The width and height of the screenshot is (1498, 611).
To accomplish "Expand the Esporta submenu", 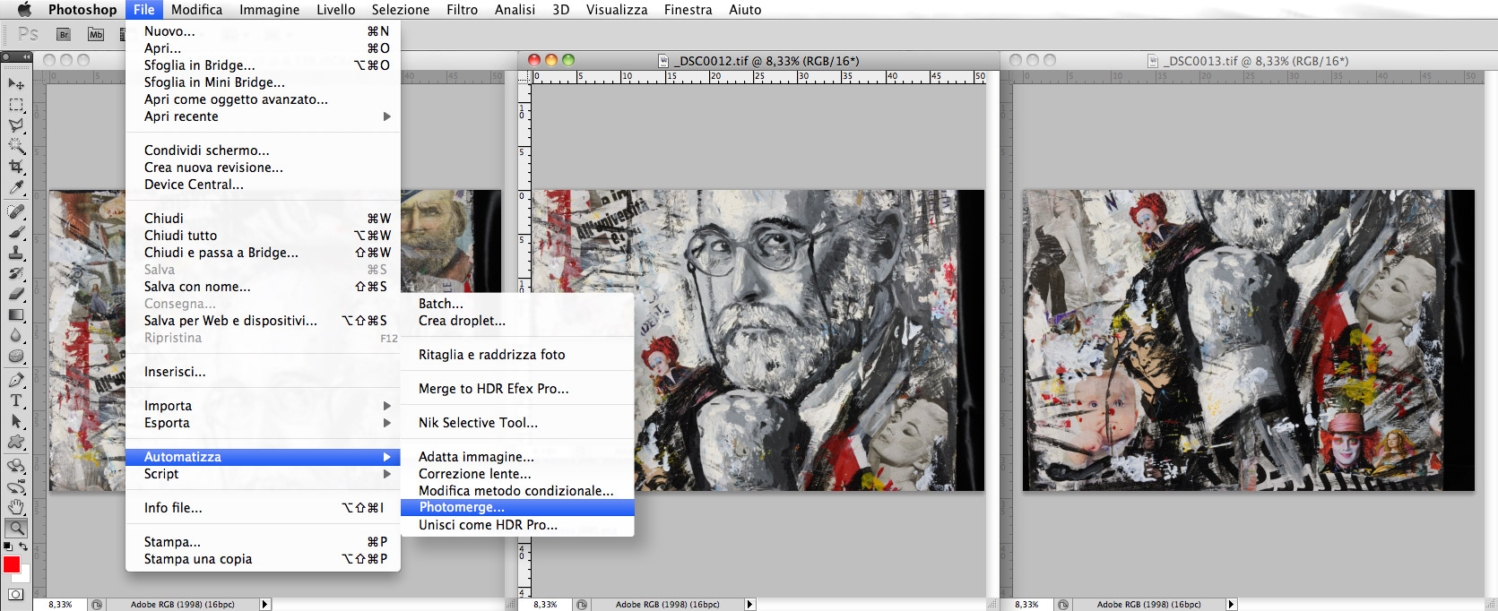I will (x=263, y=423).
